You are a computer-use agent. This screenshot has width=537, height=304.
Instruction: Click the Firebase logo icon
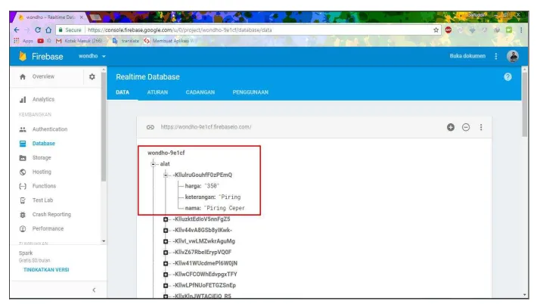pyautogui.click(x=23, y=56)
